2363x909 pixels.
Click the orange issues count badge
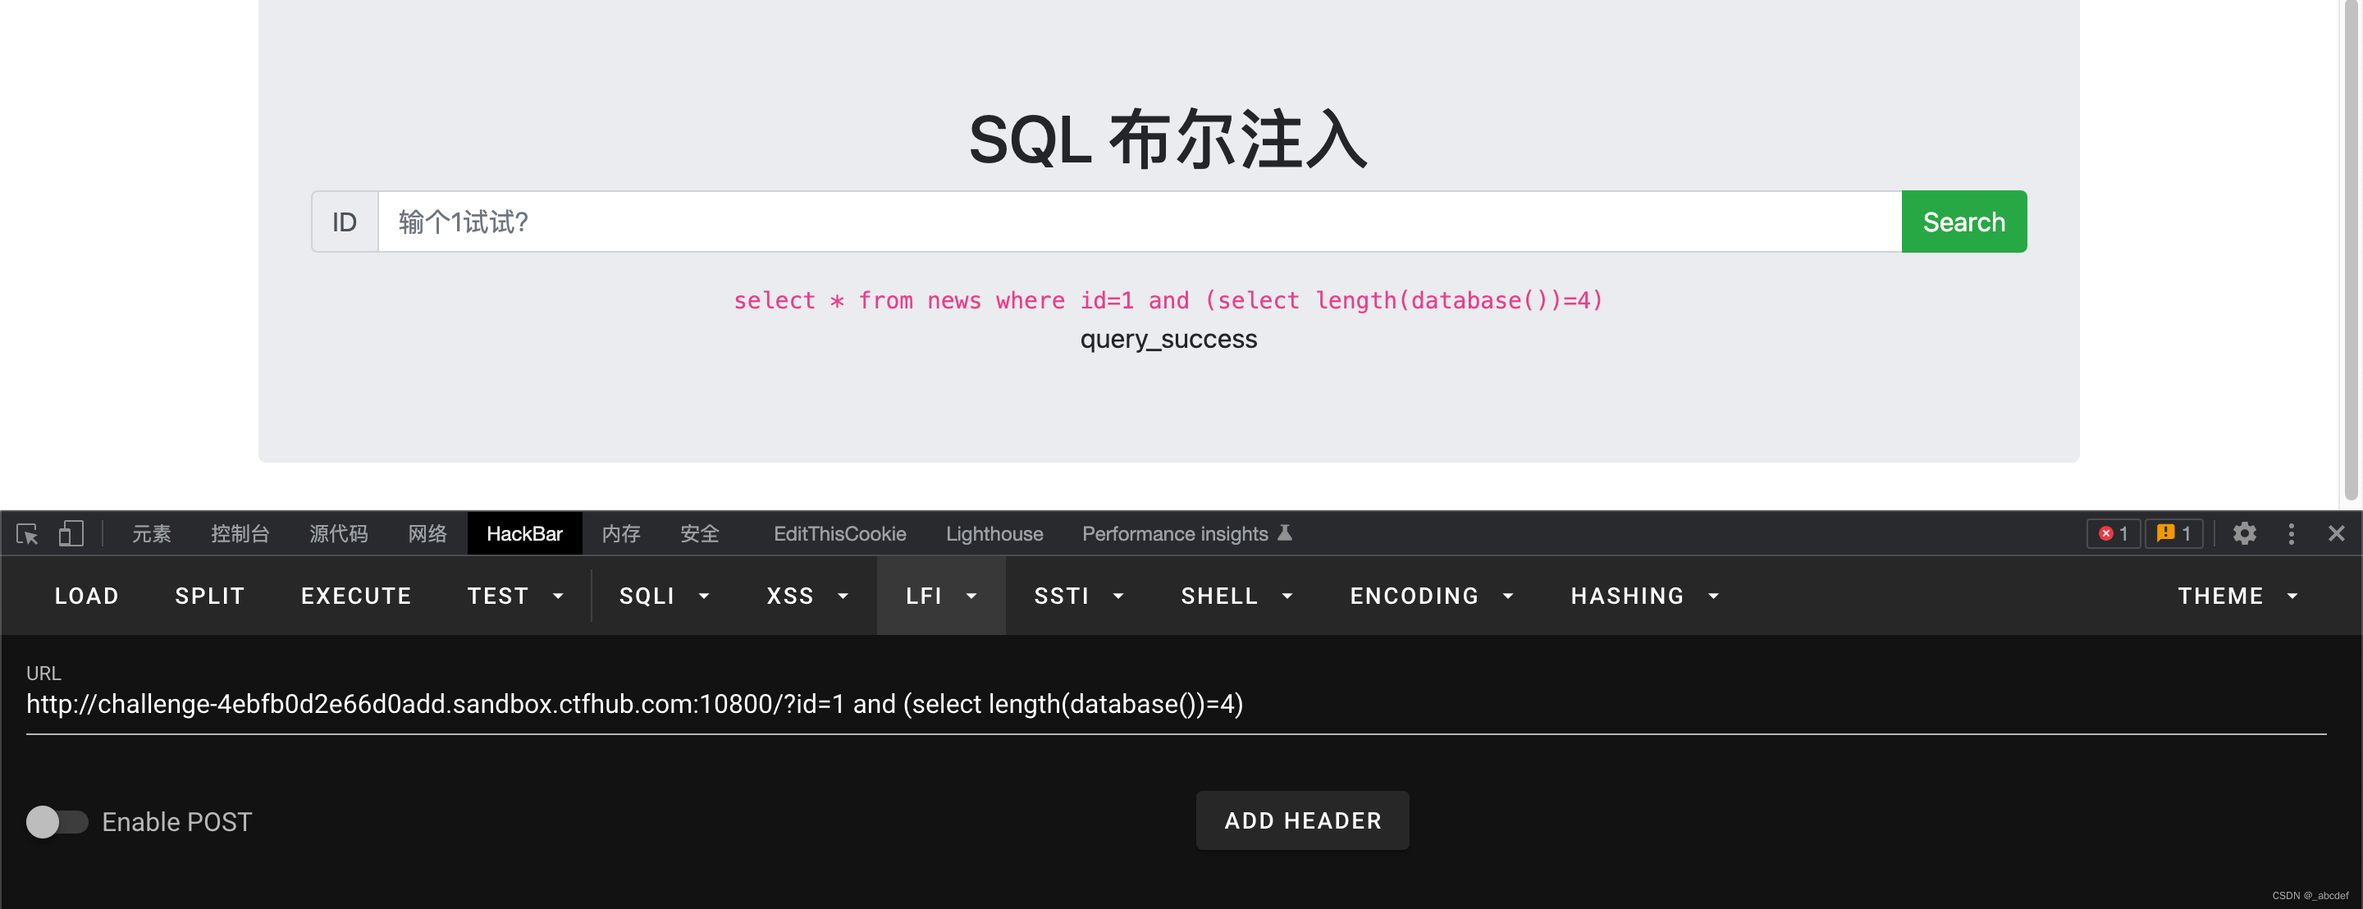[x=2173, y=534]
